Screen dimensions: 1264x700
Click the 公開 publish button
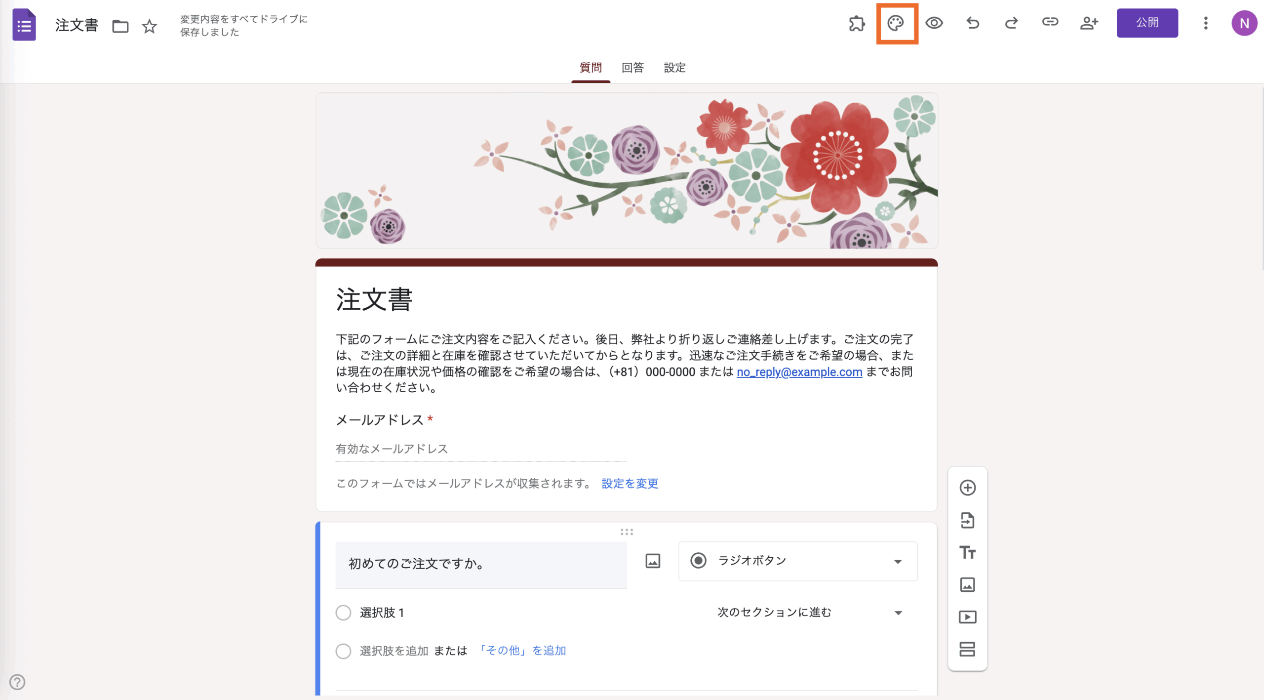[x=1147, y=23]
